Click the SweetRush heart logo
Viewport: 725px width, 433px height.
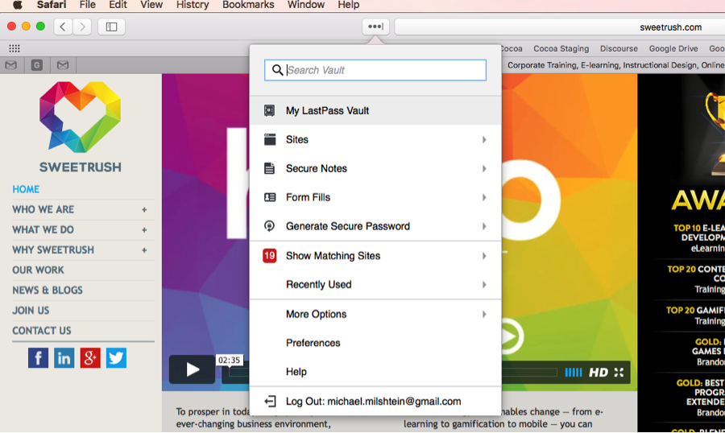(x=81, y=118)
